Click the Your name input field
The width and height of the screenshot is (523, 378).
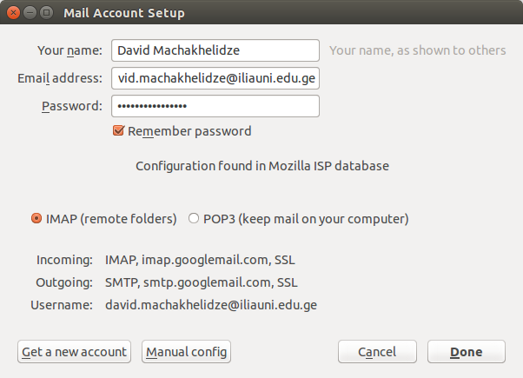pyautogui.click(x=215, y=50)
